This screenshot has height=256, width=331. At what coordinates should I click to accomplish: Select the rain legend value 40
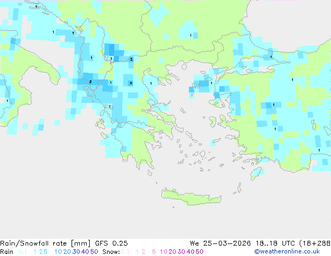click(85, 252)
